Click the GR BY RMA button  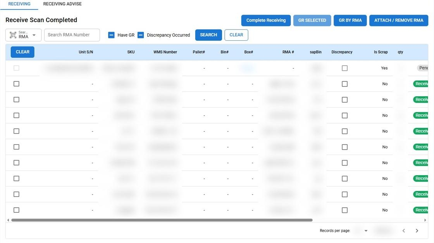coord(350,21)
